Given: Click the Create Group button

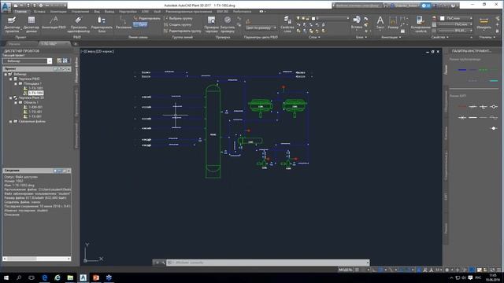Looking at the screenshot, I should pyautogui.click(x=177, y=24).
